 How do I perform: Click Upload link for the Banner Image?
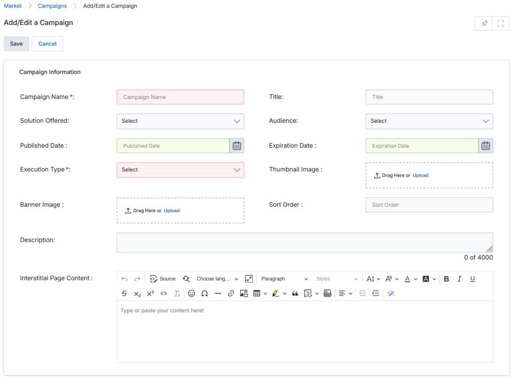(172, 211)
